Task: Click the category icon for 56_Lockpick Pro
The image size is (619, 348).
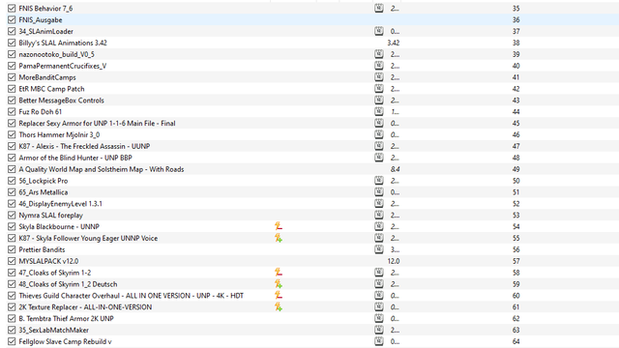Action: pyautogui.click(x=378, y=181)
